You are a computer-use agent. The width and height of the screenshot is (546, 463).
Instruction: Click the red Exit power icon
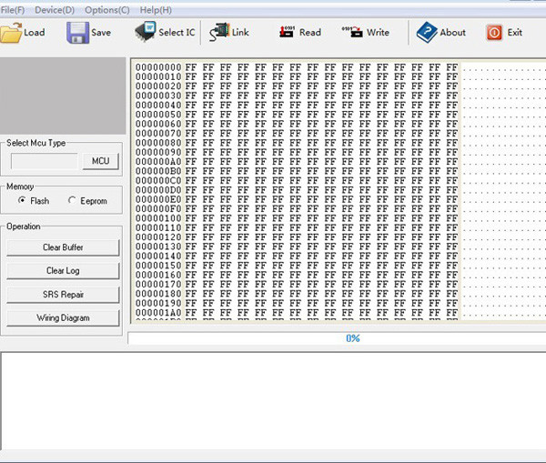[x=494, y=33]
